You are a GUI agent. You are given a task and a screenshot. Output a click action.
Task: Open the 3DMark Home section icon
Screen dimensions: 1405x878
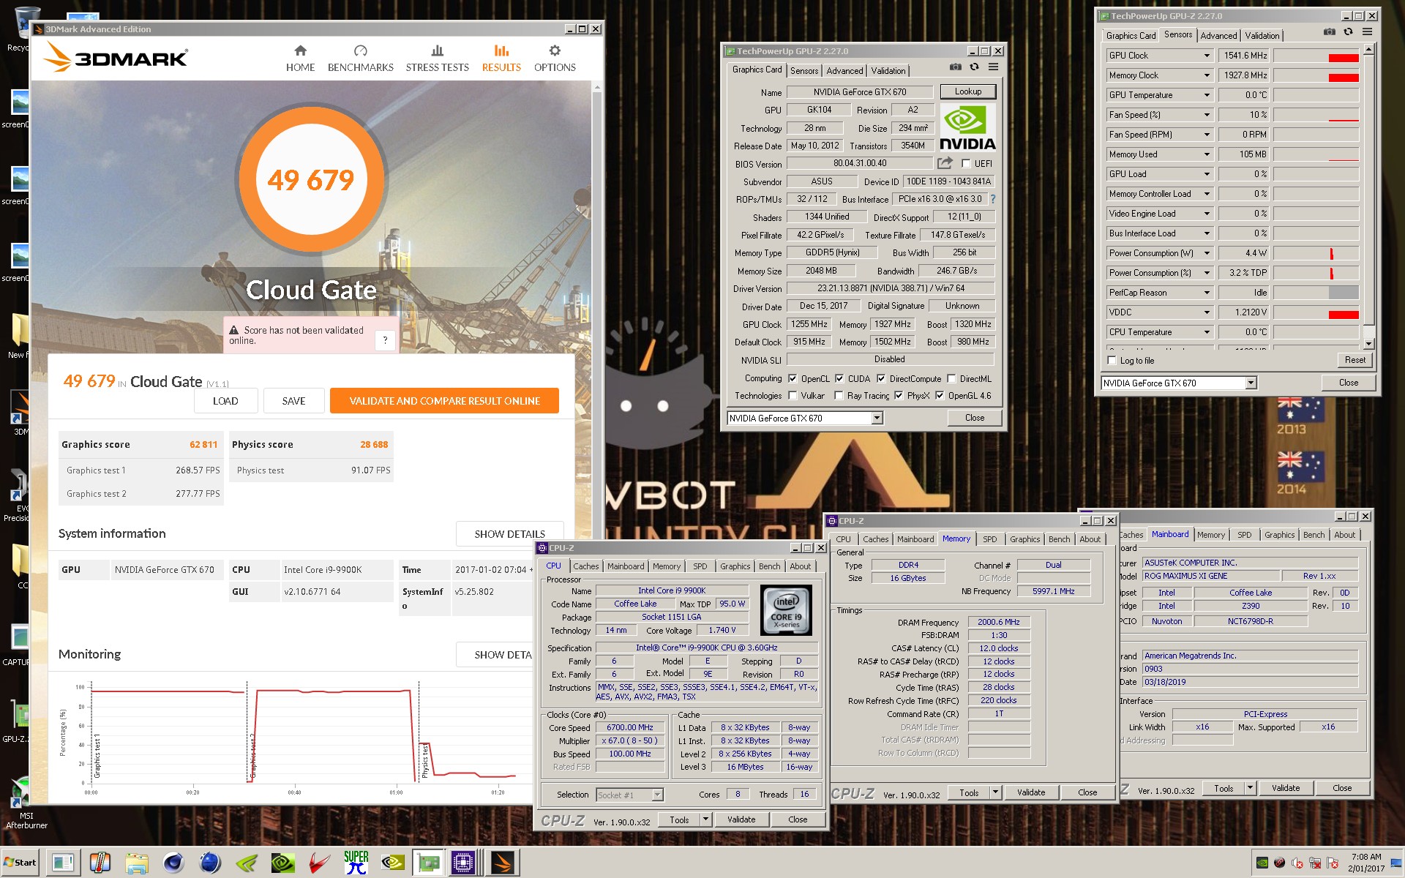(x=300, y=50)
